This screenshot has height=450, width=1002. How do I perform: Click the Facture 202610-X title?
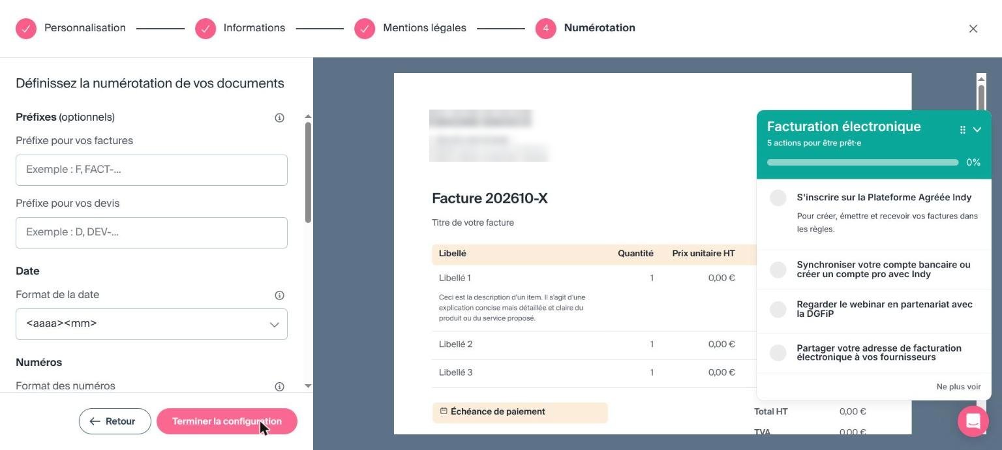pos(489,198)
